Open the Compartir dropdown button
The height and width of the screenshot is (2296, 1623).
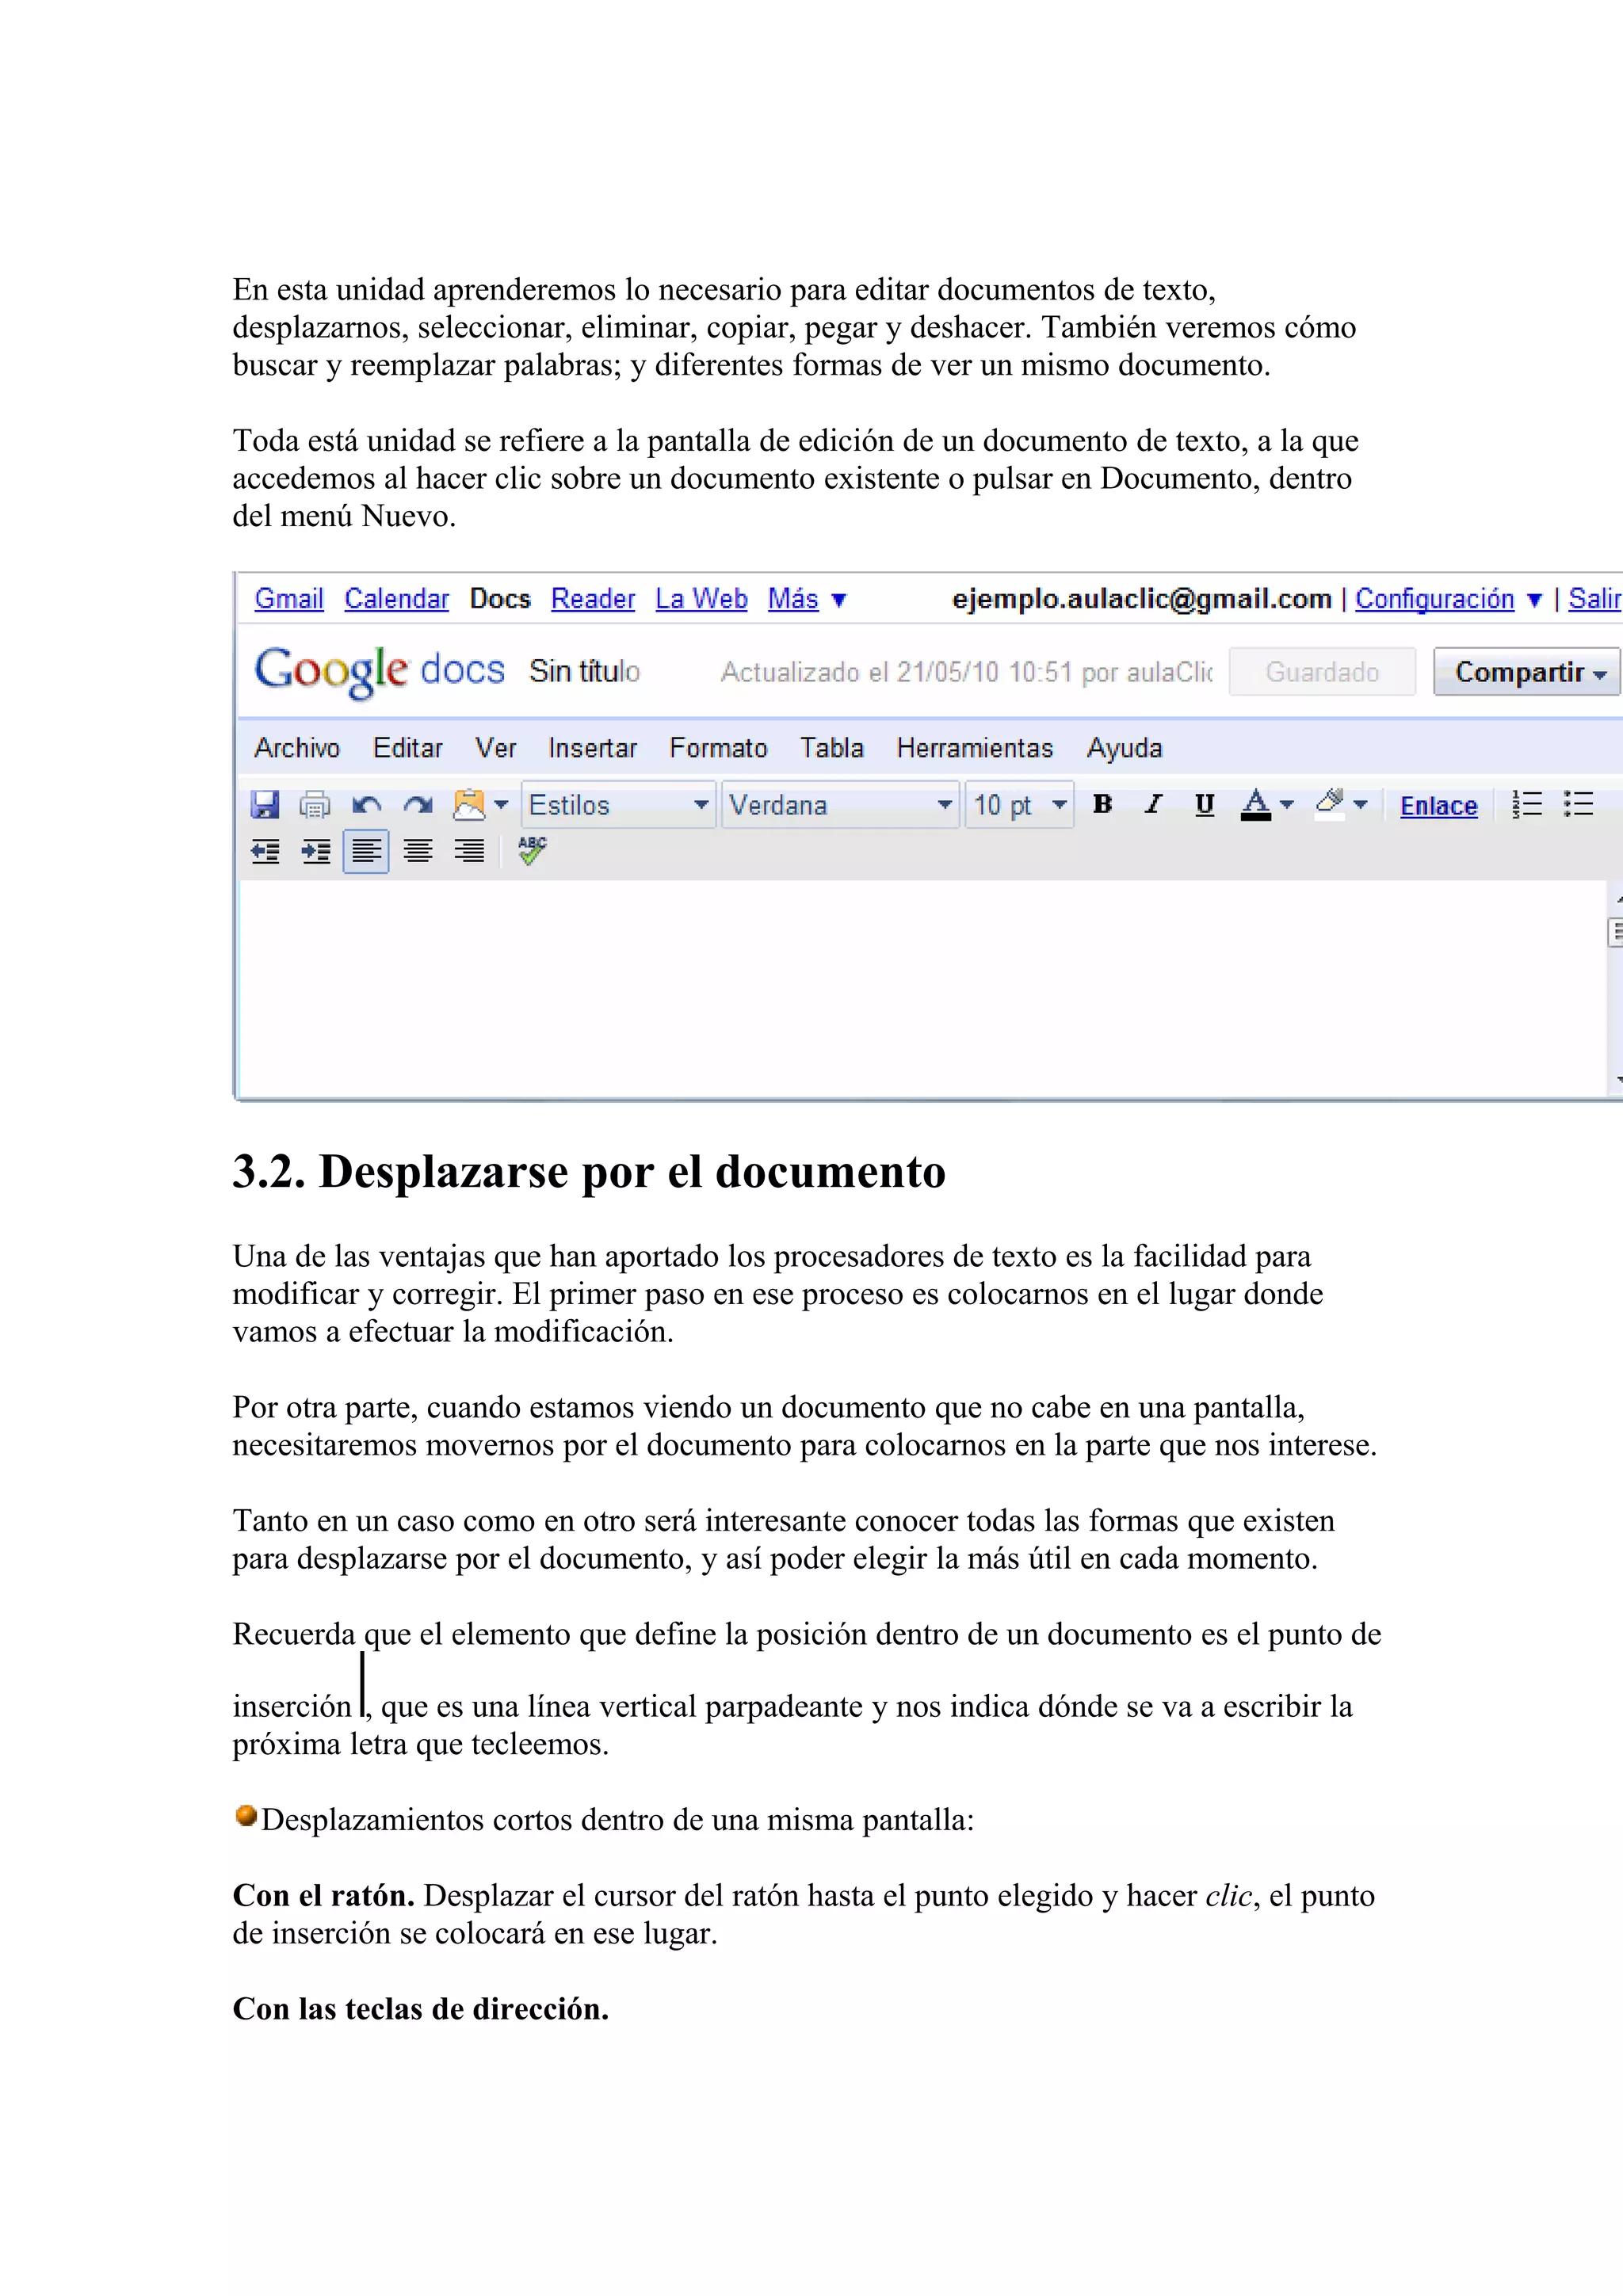coord(1528,672)
